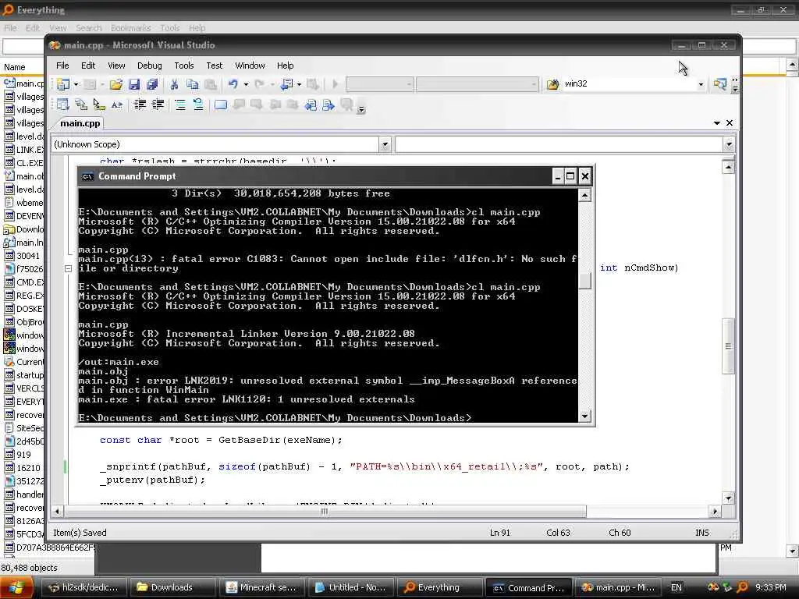Close the main.cpp document with the X

tap(730, 122)
